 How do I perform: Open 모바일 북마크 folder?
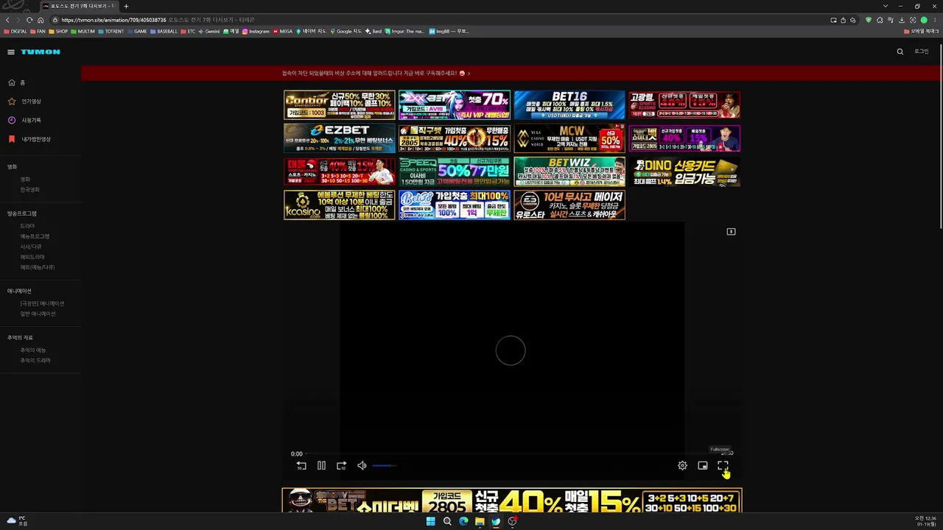click(921, 32)
